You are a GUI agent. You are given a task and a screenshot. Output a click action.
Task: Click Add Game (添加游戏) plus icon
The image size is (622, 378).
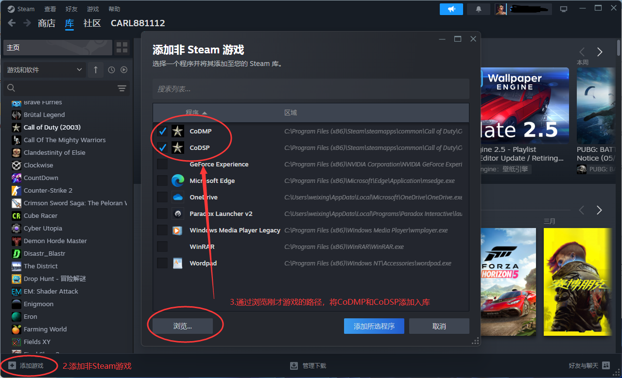[12, 366]
